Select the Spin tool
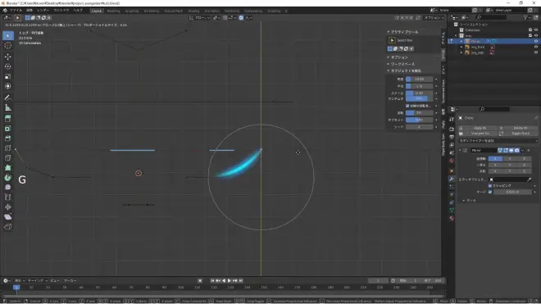Image resolution: width=541 pixels, height=304 pixels. click(8, 178)
